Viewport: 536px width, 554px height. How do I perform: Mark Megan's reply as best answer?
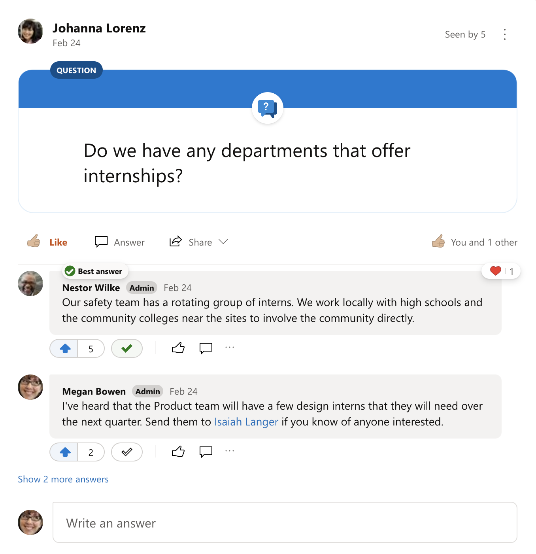[126, 452]
